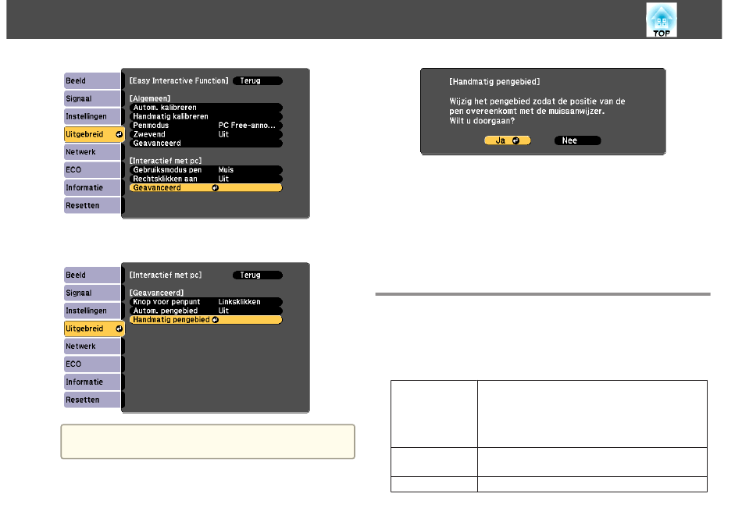Image resolution: width=742 pixels, height=515 pixels.
Task: Open Instellingen tab in lower menu
Action: tap(92, 311)
